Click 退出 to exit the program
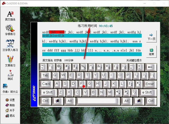The image size is (169, 124). tap(10, 116)
